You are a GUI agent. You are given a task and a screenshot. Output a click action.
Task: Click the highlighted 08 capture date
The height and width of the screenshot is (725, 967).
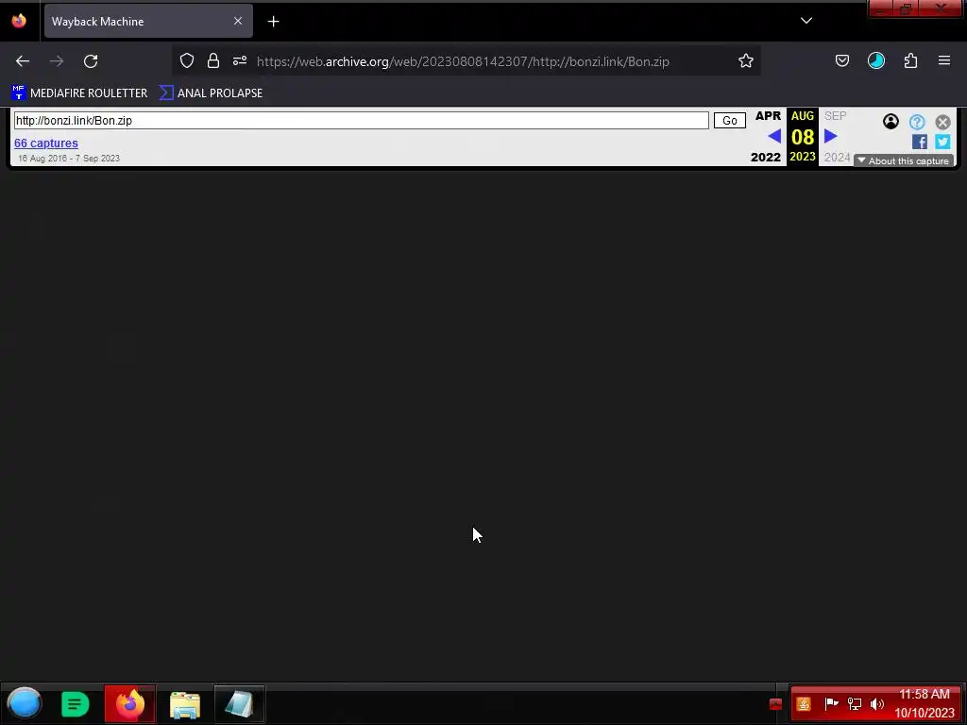pos(803,137)
